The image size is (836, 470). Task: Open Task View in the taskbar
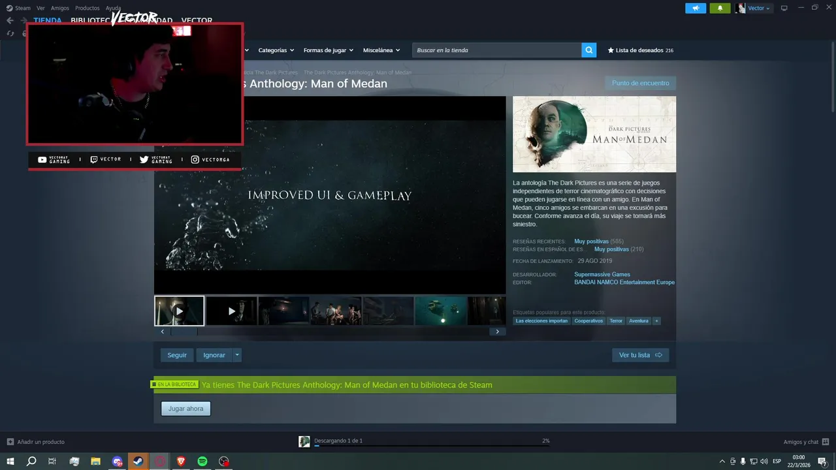click(x=52, y=462)
